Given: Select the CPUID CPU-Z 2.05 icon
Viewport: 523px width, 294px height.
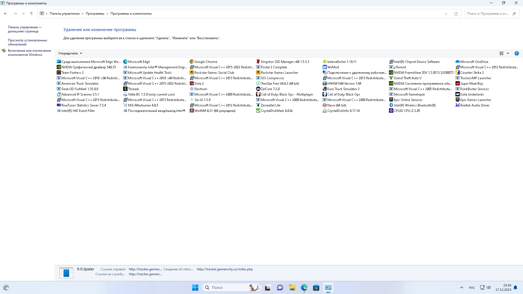Looking at the screenshot, I should 391,111.
